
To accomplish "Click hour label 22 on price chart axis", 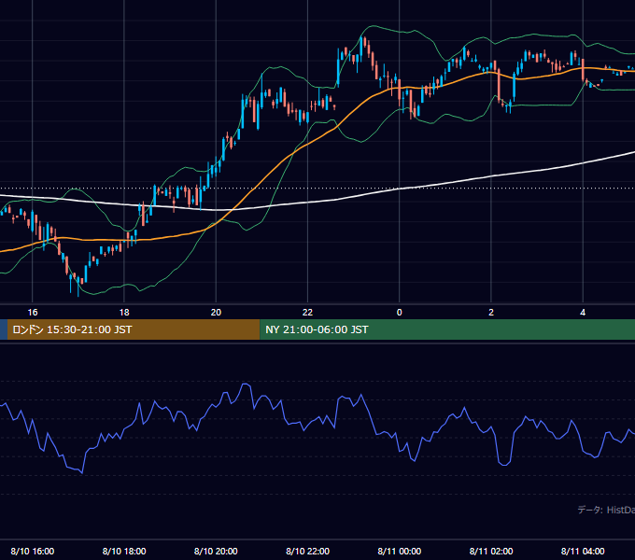I will click(x=308, y=313).
